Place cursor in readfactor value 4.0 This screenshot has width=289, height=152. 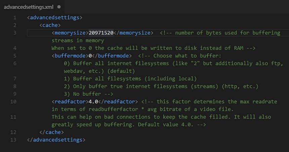coord(93,102)
